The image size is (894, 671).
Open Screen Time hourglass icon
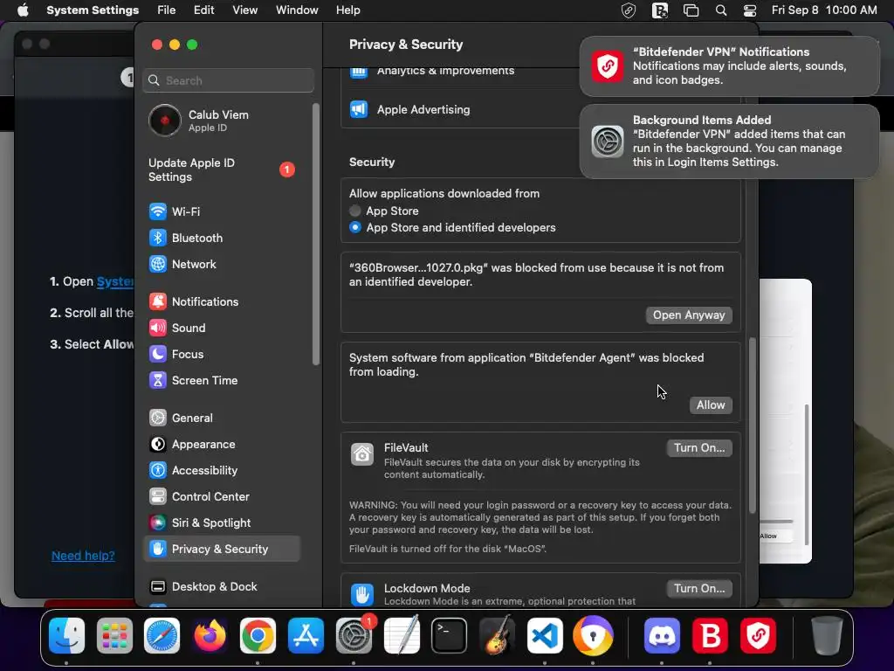[x=158, y=381]
